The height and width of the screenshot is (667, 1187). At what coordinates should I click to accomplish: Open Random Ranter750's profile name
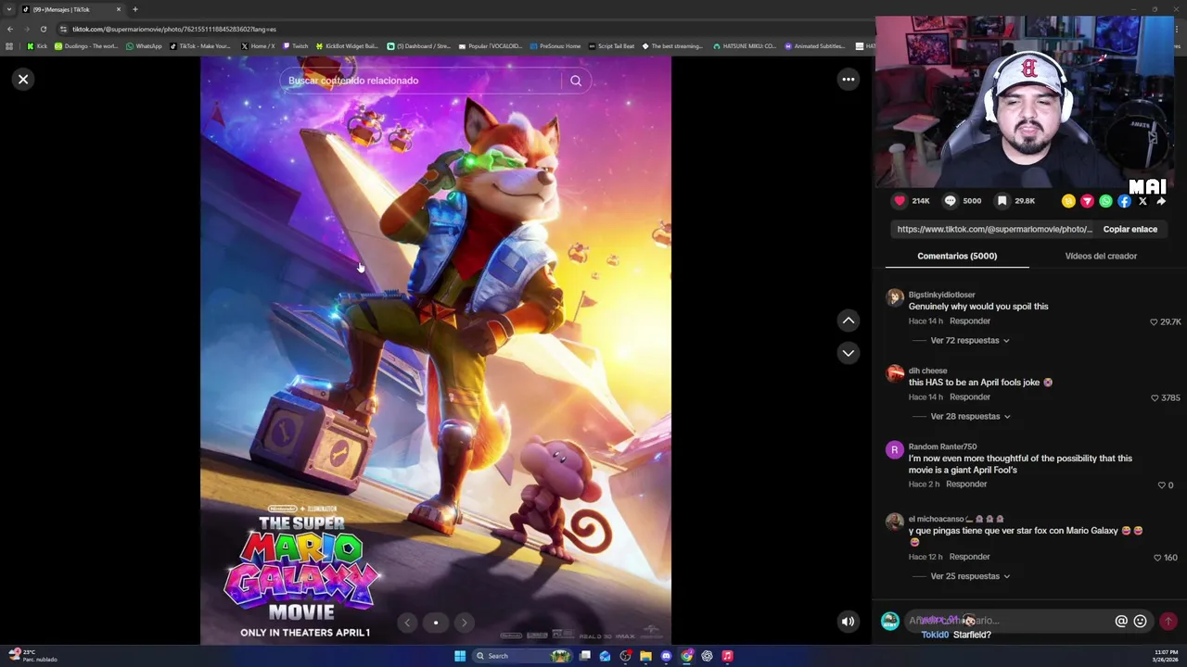942,447
